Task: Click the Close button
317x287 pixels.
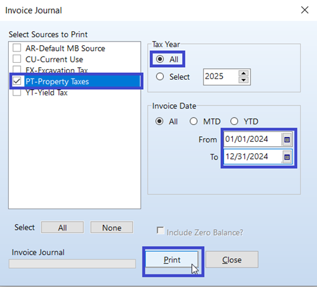Action: [x=232, y=259]
